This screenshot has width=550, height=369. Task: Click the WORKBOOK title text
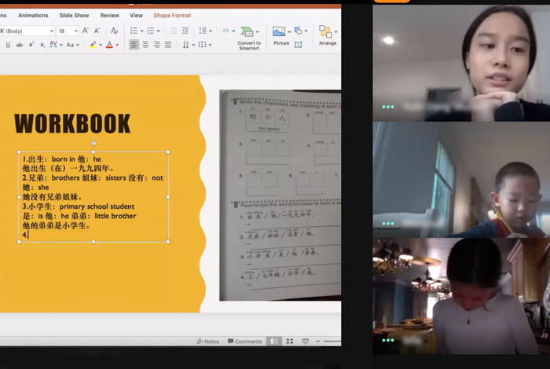click(72, 123)
